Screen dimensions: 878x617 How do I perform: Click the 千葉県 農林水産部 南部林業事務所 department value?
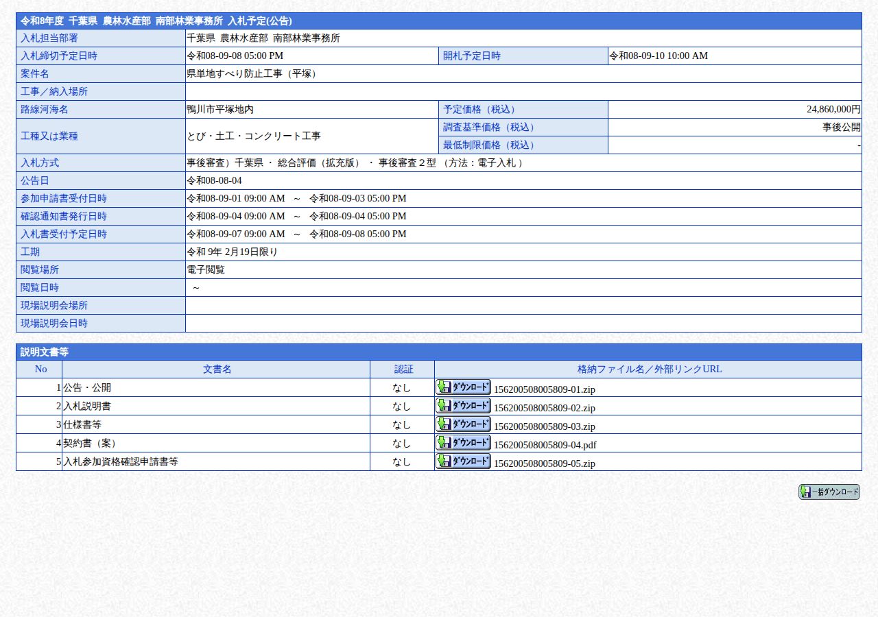[263, 38]
